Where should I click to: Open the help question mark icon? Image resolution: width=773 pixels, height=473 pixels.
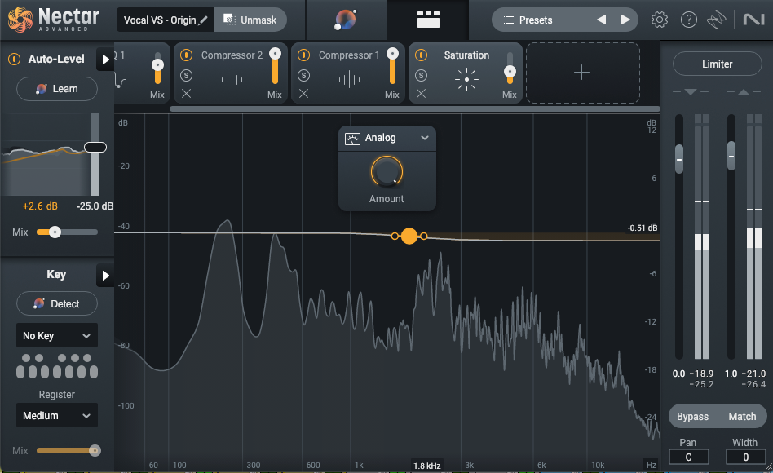point(689,20)
